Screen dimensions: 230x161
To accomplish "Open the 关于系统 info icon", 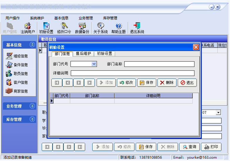I will [x=100, y=28].
